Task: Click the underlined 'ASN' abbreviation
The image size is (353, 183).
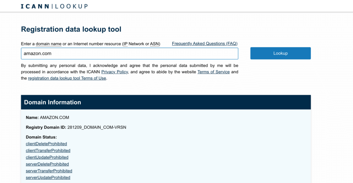Action: pos(154,44)
